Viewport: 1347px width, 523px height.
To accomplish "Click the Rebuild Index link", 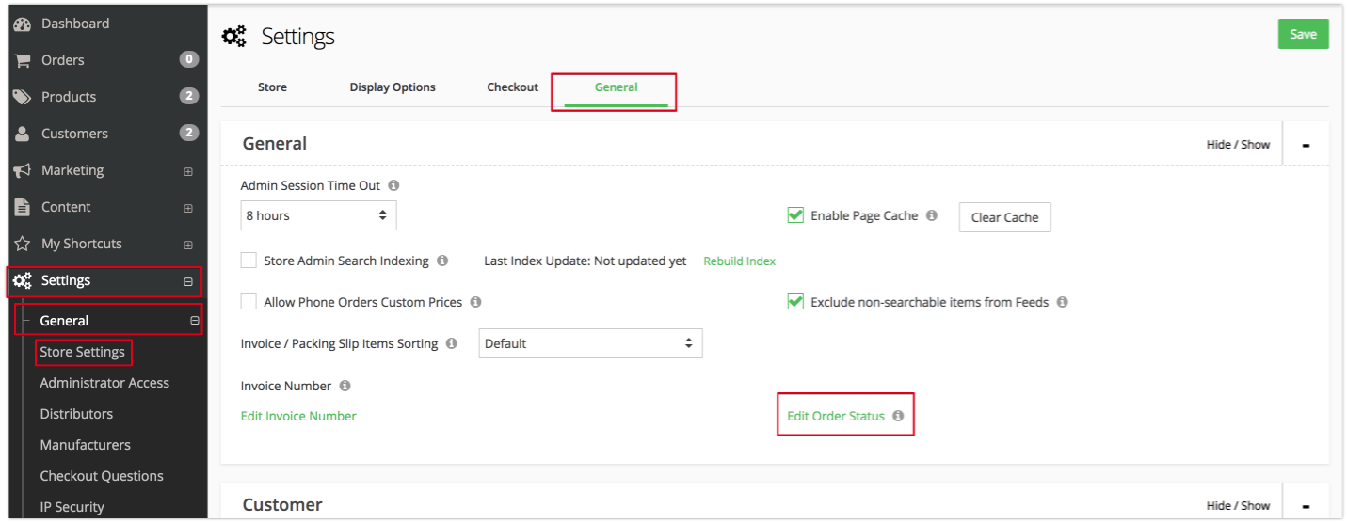I will click(740, 261).
